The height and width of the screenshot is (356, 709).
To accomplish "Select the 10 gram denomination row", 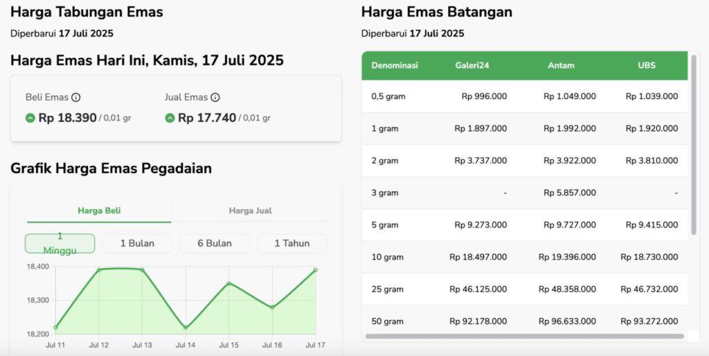I will coord(387,257).
